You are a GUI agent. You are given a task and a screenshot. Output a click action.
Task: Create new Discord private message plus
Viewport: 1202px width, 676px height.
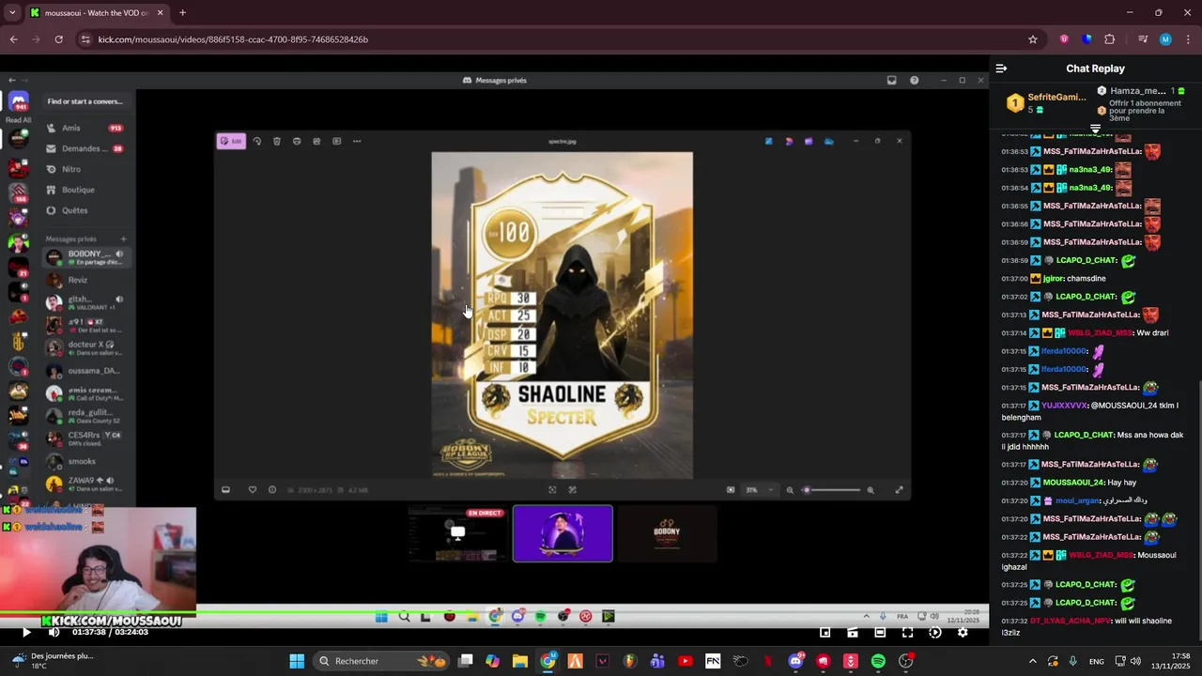point(123,239)
